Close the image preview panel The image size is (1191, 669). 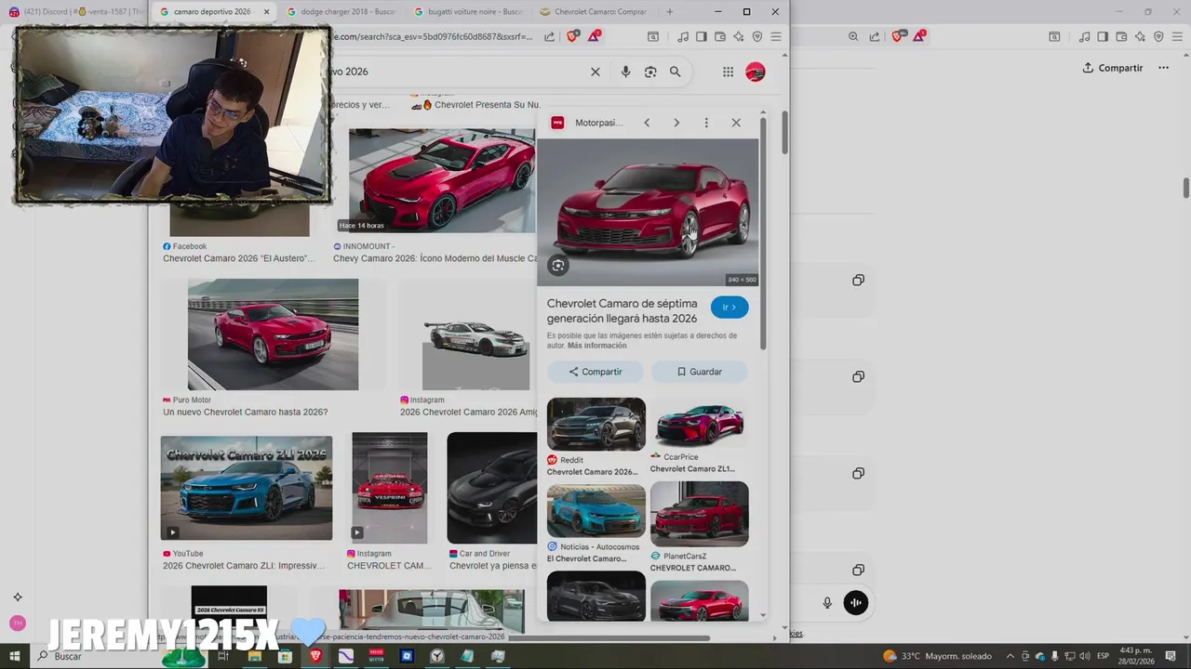[x=736, y=123]
